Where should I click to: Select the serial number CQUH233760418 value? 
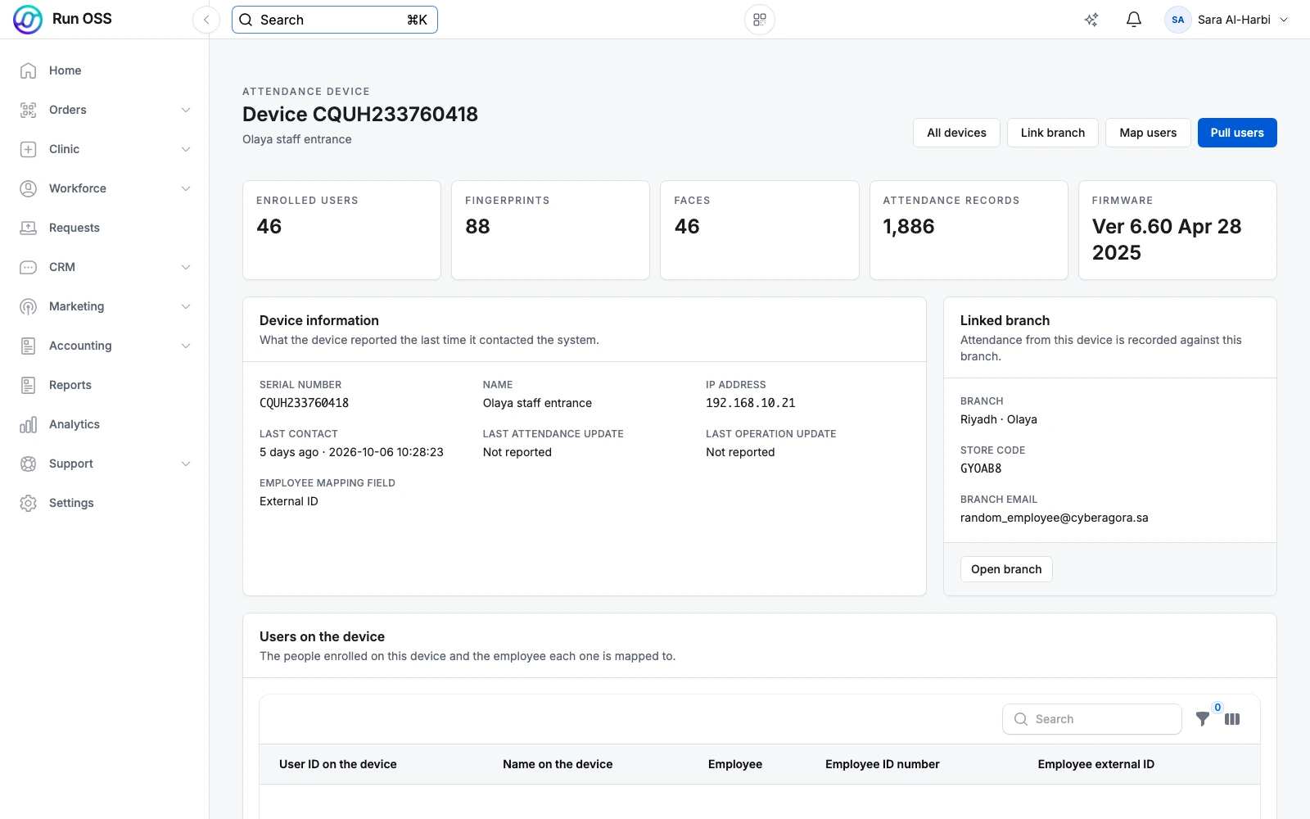click(304, 403)
